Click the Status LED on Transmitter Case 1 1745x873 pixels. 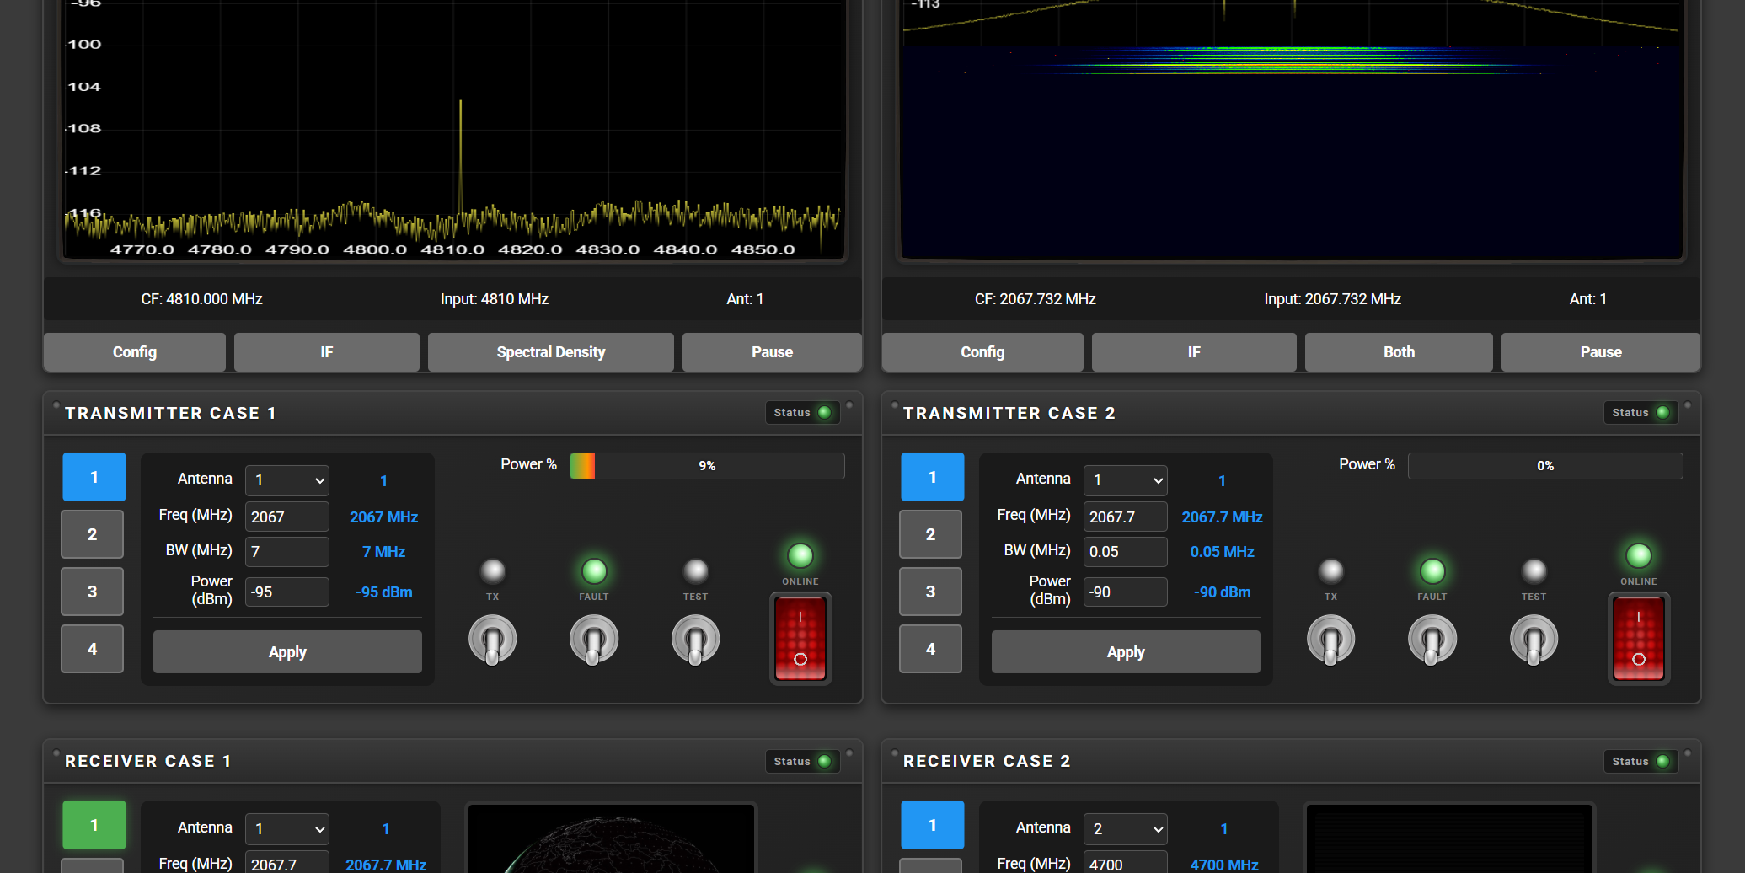[823, 412]
